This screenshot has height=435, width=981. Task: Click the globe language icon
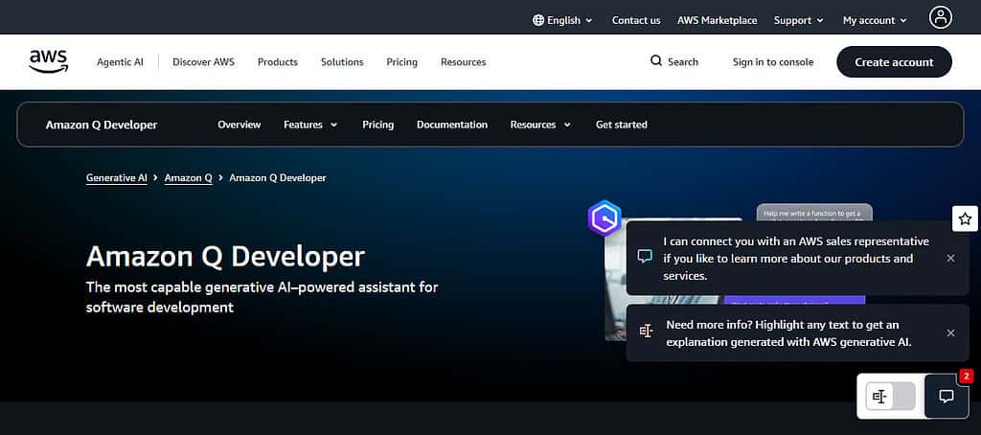[x=538, y=20]
